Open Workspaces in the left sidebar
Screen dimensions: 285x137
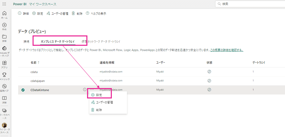[4, 114]
